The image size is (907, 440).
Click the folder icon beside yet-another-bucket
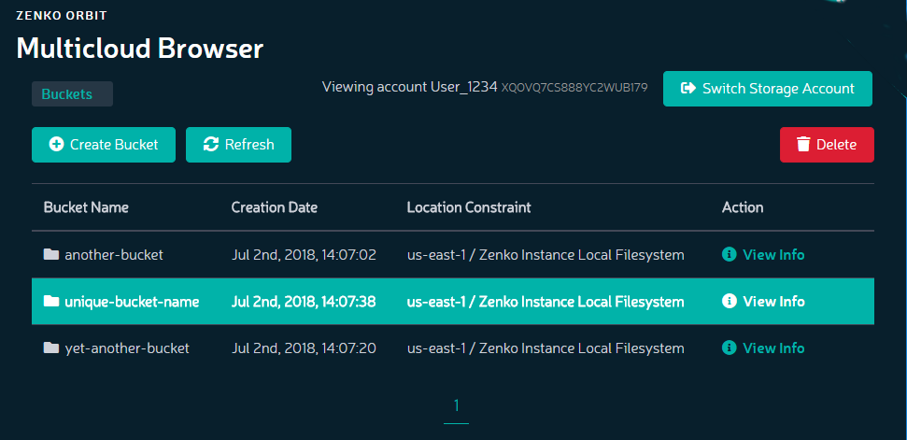point(51,348)
